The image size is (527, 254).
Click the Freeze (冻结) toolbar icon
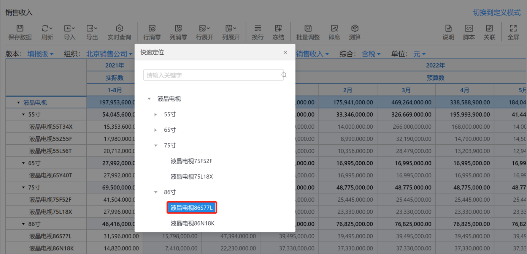tap(278, 28)
